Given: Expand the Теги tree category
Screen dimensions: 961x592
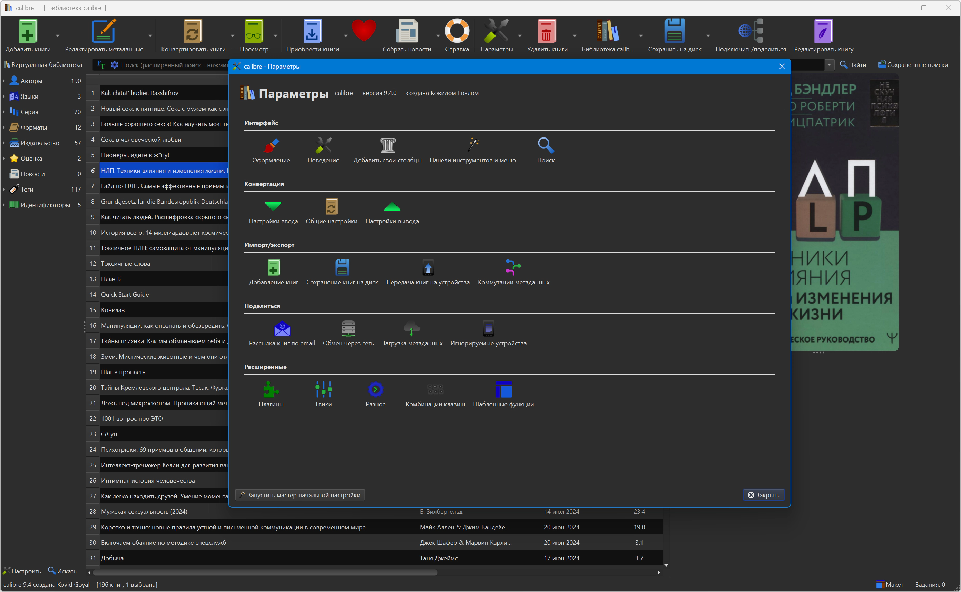Looking at the screenshot, I should pos(3,190).
